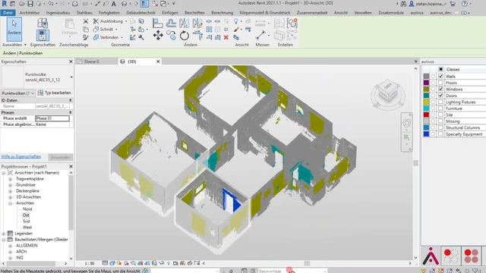Click the purple Floors color swatch

(x=426, y=83)
